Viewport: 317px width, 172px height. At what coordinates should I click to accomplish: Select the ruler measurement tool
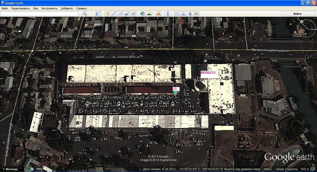point(167,13)
